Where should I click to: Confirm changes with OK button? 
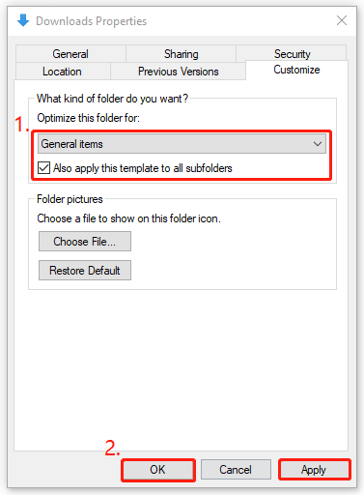point(157,470)
